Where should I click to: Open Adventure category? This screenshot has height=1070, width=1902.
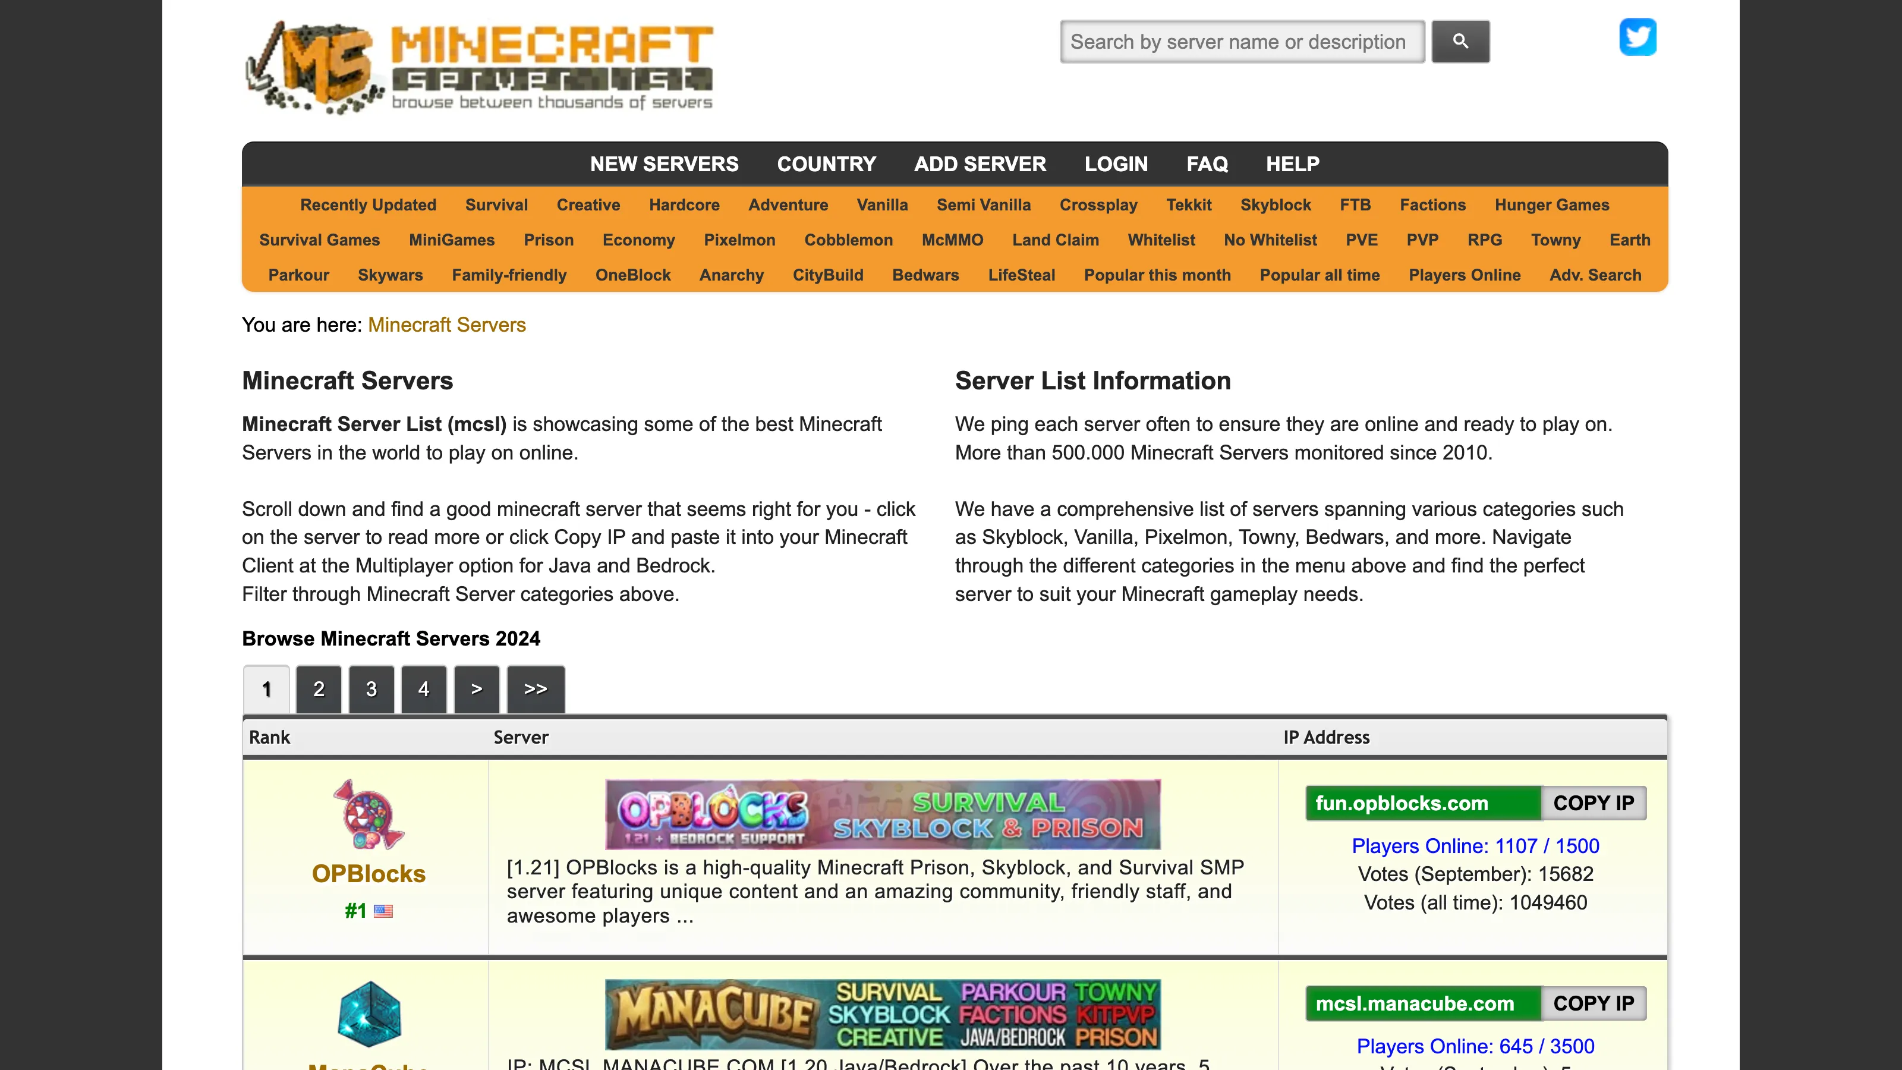click(x=788, y=204)
